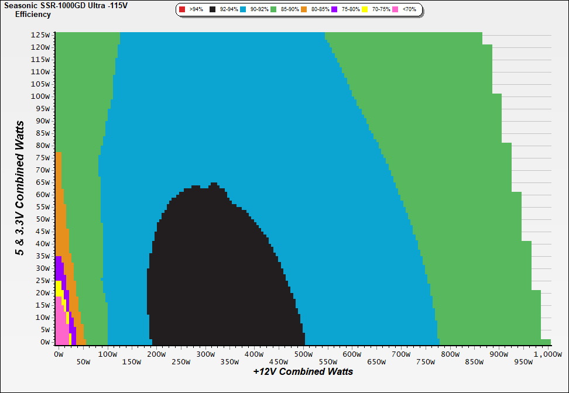Click the 750W label on x-axis
The image size is (569, 393).
[x=424, y=362]
